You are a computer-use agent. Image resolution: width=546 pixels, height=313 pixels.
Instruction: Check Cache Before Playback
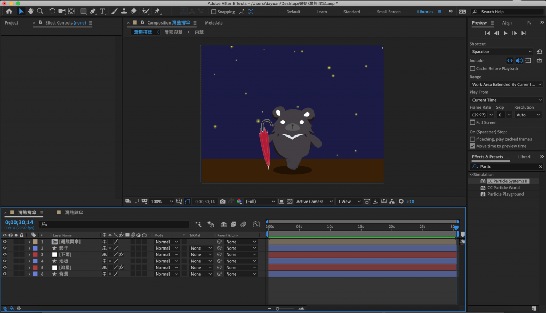coord(472,69)
